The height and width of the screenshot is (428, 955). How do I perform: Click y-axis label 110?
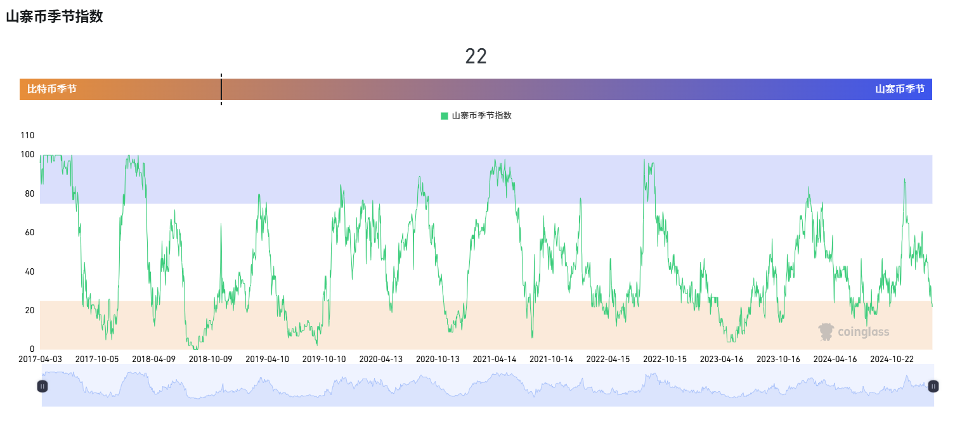(28, 135)
